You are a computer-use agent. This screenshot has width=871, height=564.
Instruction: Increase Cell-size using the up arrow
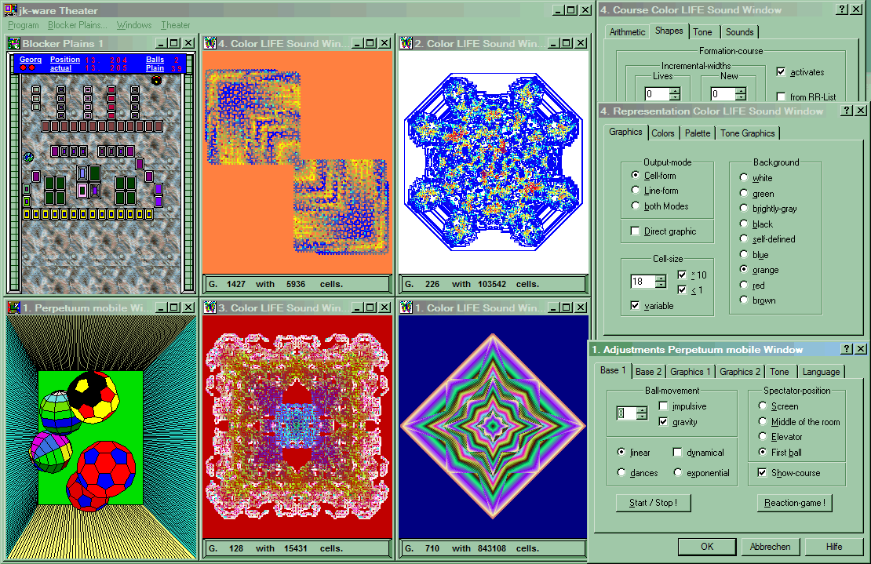point(660,277)
